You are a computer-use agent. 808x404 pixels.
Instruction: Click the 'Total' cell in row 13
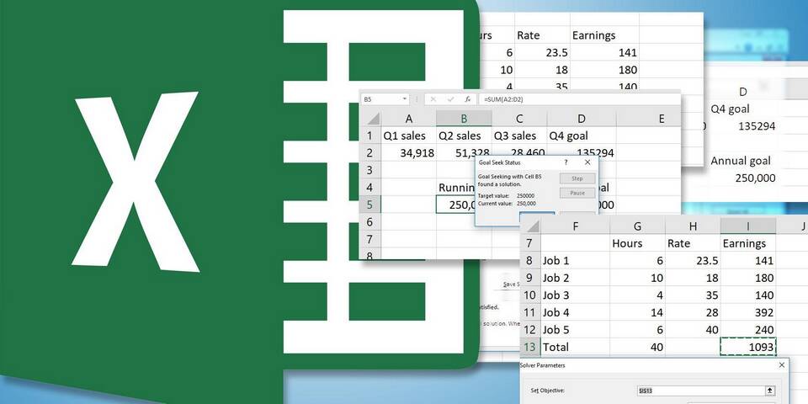(x=575, y=347)
